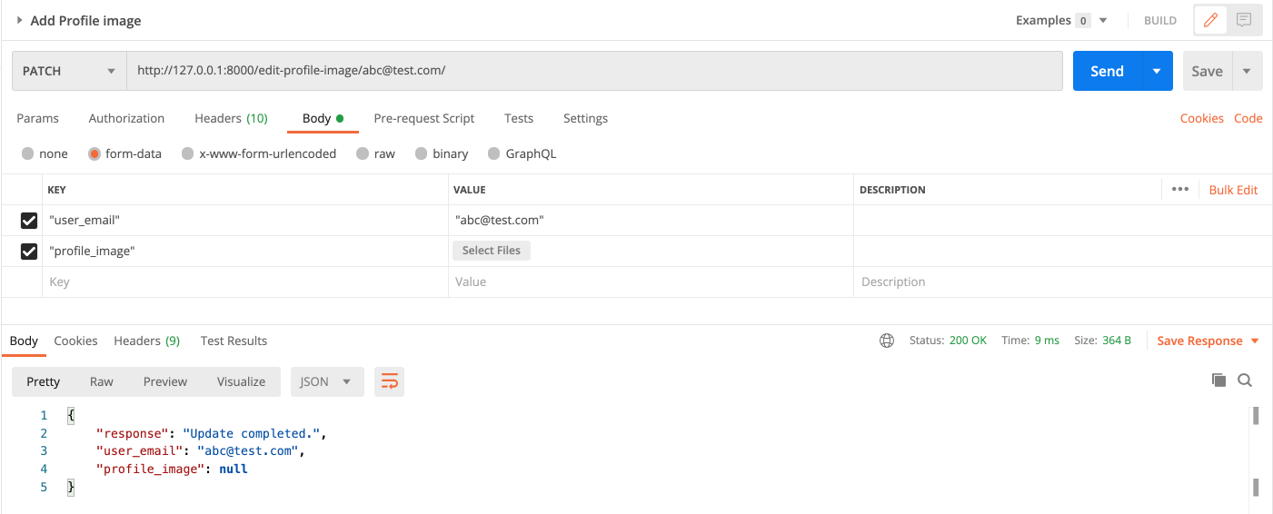The height and width of the screenshot is (514, 1273).
Task: Choose x-www-form-urlencoded body type
Action: (188, 153)
